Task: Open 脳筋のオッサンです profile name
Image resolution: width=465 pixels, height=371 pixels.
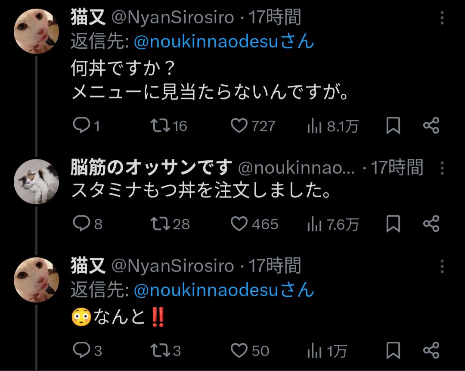Action: click(x=151, y=168)
